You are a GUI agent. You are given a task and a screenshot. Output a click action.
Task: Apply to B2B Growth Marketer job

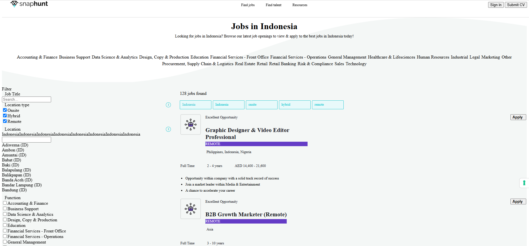click(518, 202)
